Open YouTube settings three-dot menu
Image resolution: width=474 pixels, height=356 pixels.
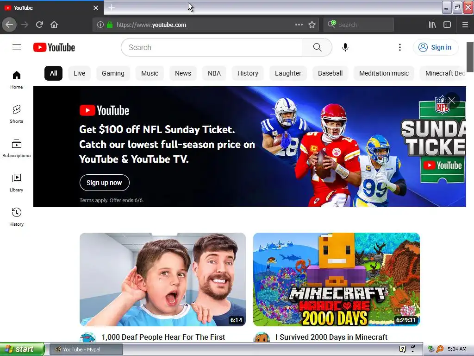[x=399, y=47]
